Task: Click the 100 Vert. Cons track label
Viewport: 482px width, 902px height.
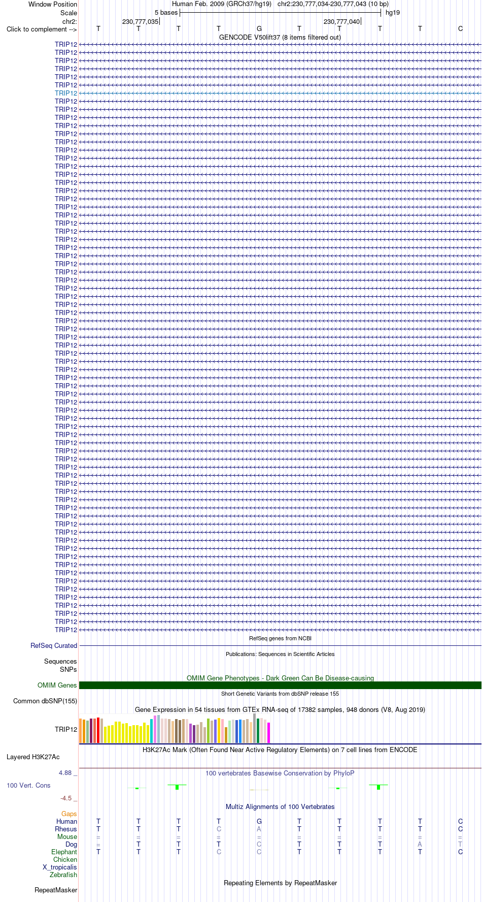Action: [x=28, y=785]
